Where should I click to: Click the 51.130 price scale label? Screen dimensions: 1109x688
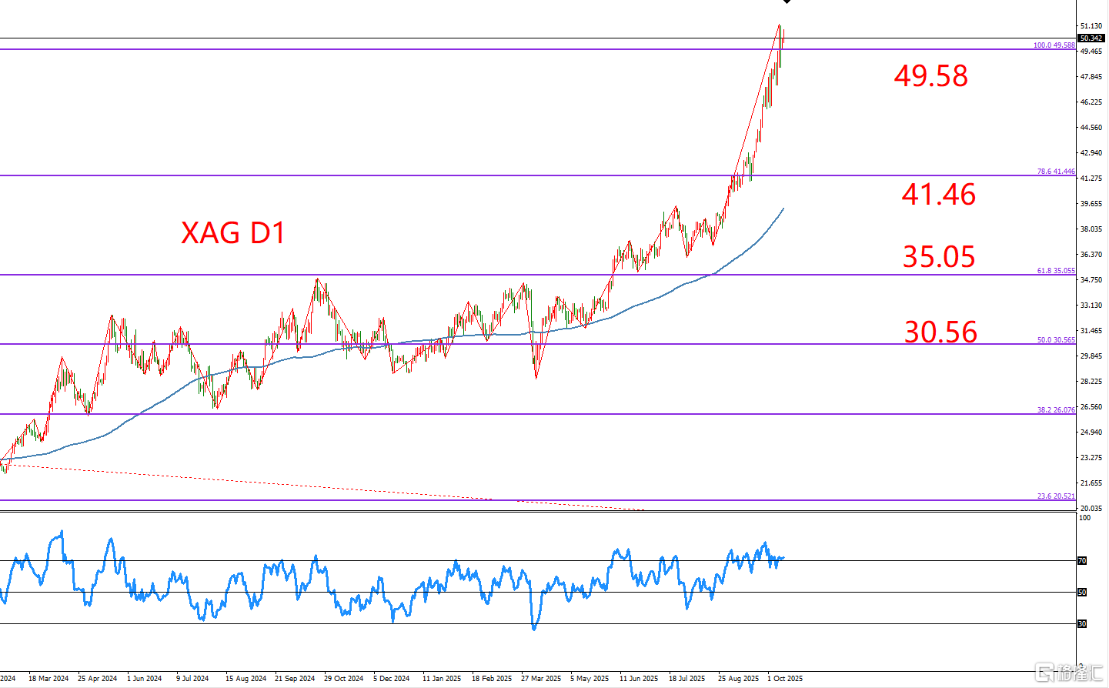[1091, 26]
